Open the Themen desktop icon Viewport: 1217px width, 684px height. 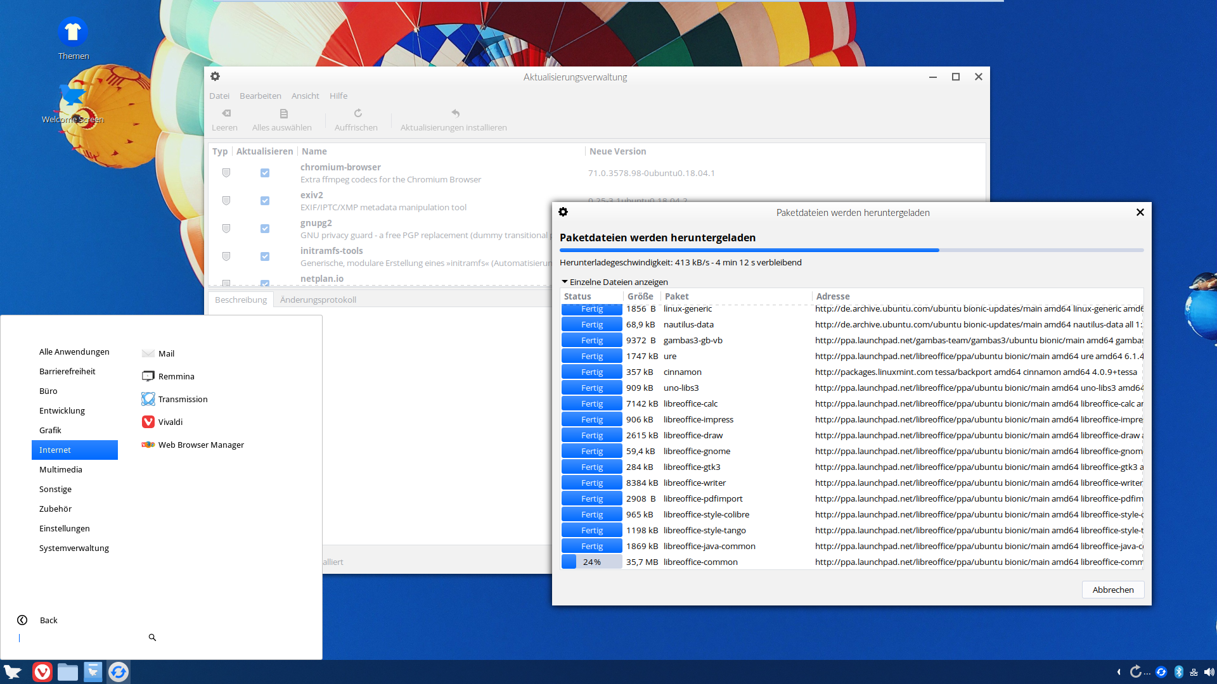(73, 32)
